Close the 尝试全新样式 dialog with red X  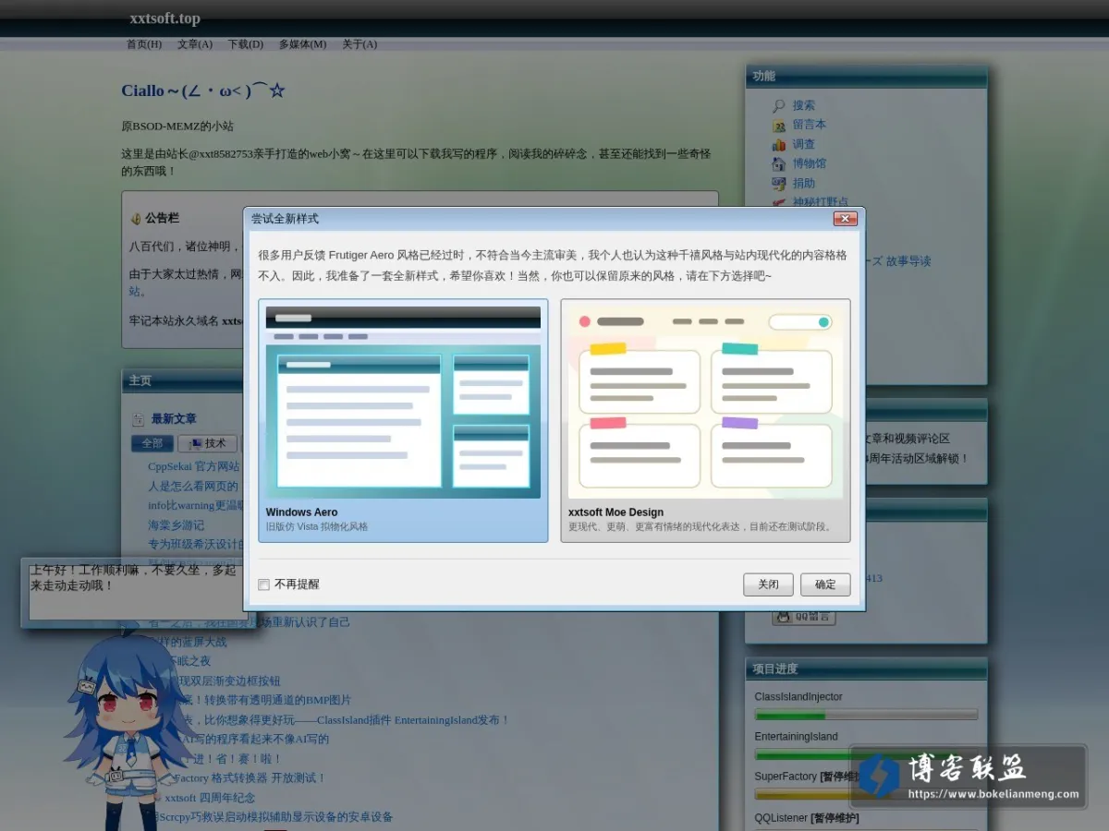point(846,219)
